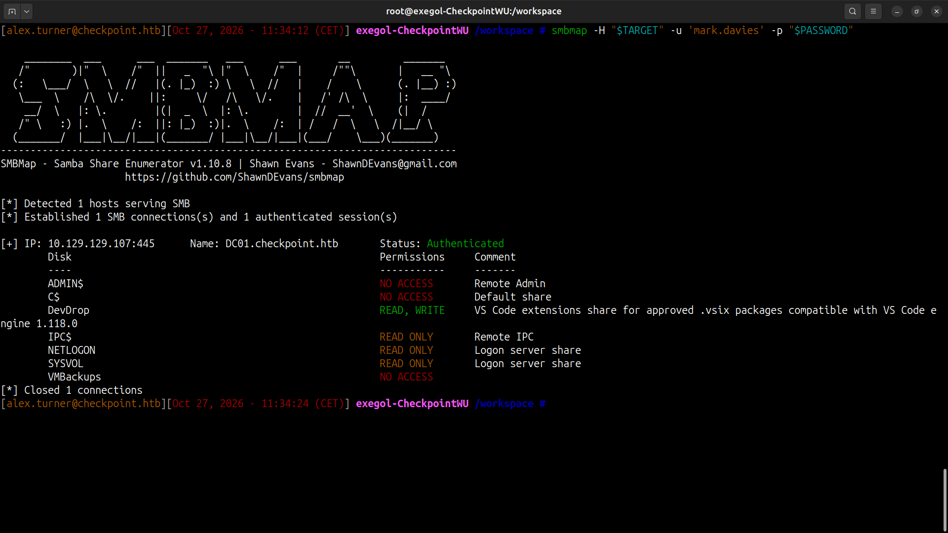Click the 11:34:12 timestamp in first prompt

pyautogui.click(x=285, y=31)
